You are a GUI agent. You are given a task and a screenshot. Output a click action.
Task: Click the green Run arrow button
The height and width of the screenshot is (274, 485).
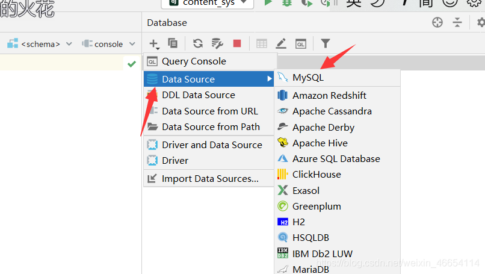pyautogui.click(x=268, y=3)
